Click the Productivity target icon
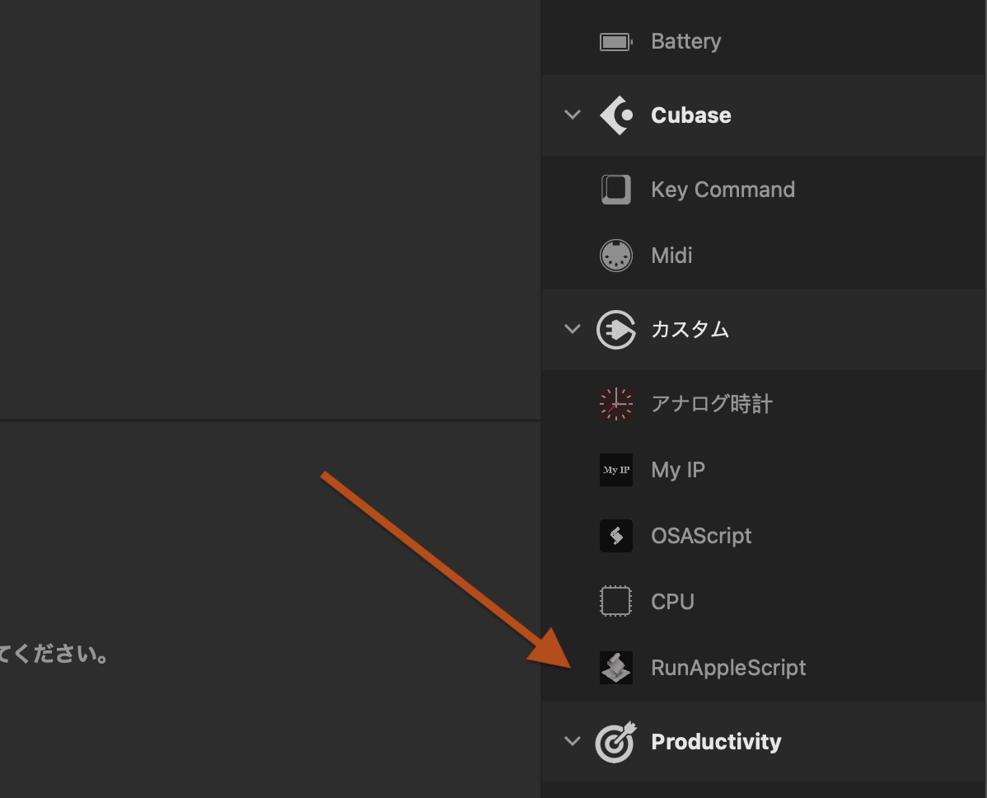 pyautogui.click(x=615, y=742)
